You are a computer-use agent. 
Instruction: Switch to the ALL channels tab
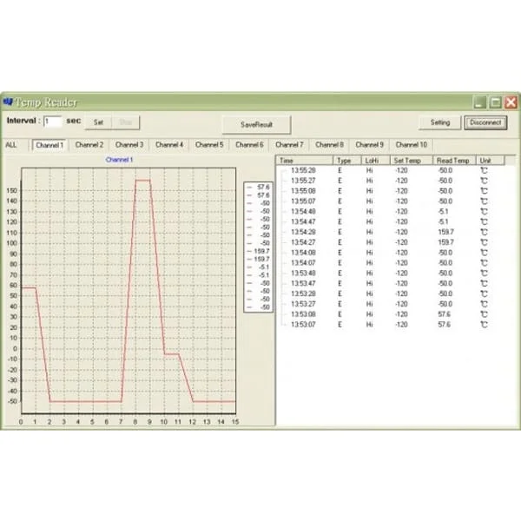tap(11, 145)
